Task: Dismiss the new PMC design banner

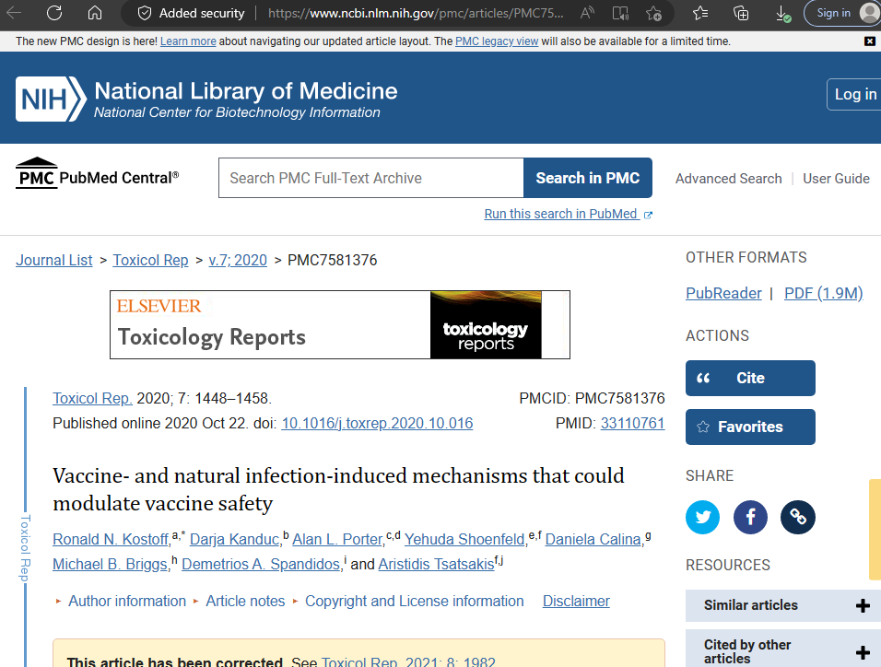Action: (869, 41)
